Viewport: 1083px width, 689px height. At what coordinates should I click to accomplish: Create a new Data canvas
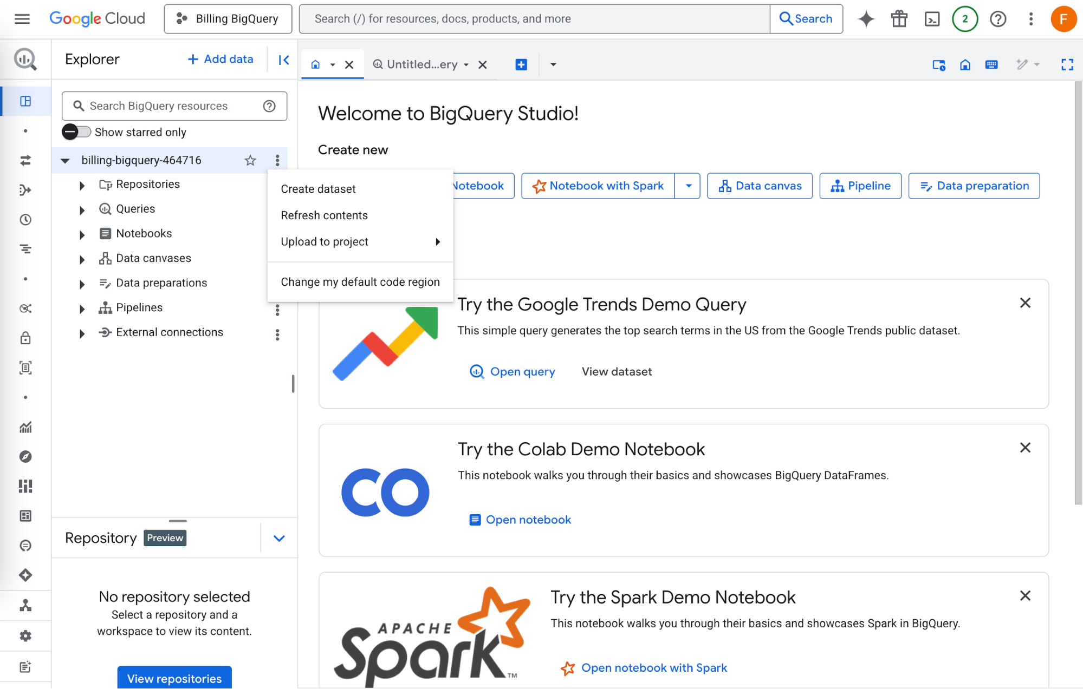pyautogui.click(x=760, y=186)
